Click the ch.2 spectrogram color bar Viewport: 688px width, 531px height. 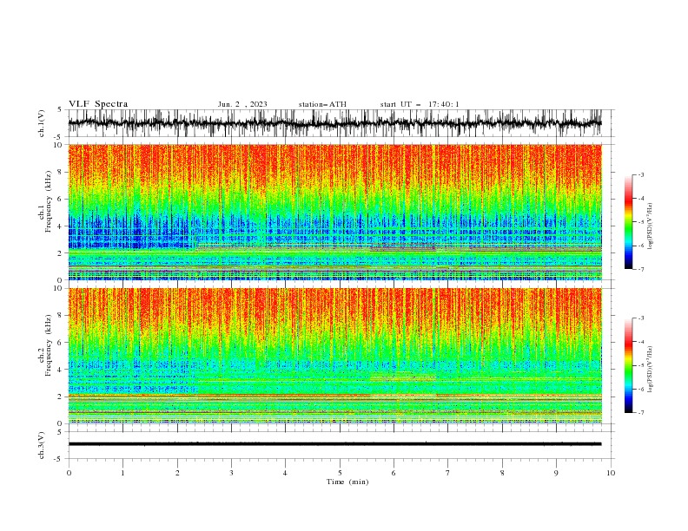[628, 365]
